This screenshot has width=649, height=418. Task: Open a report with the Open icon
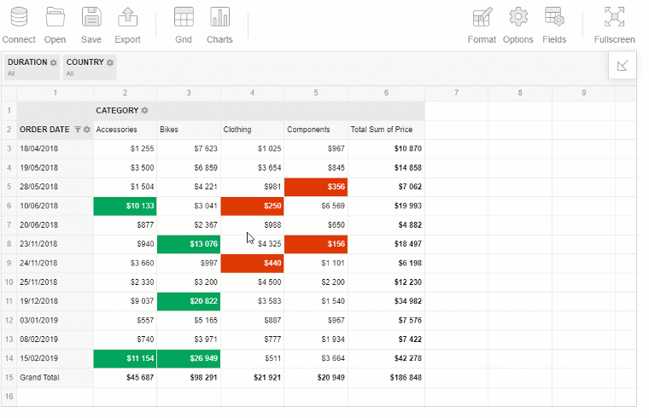55,17
